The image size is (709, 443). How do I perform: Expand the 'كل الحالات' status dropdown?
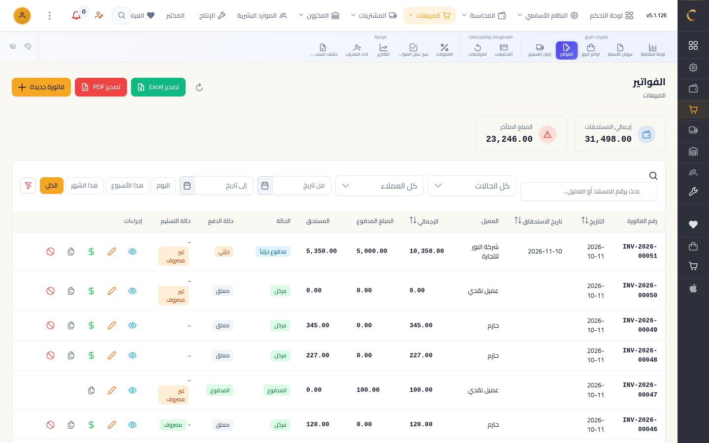point(472,186)
